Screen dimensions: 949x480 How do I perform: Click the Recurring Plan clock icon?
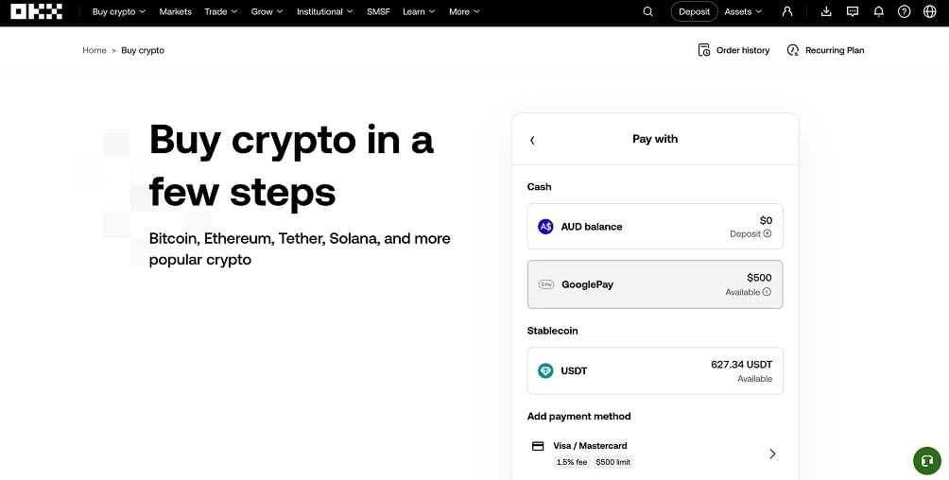pos(793,50)
